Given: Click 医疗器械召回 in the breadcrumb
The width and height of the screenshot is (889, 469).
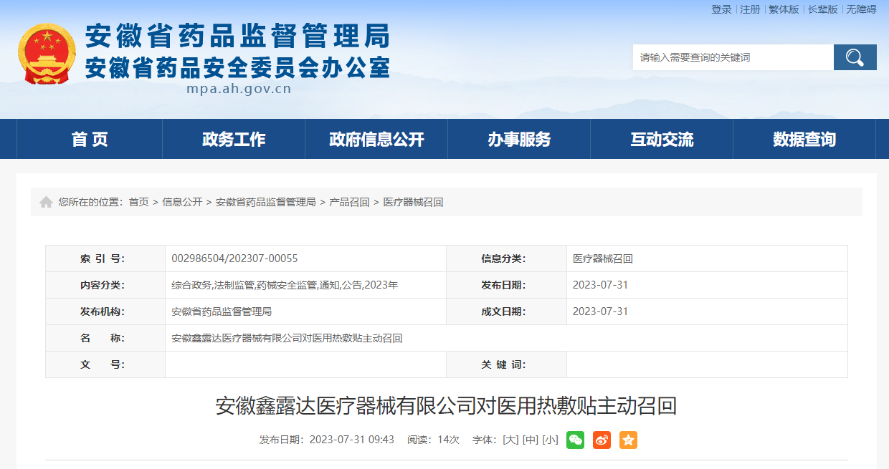Looking at the screenshot, I should point(413,203).
